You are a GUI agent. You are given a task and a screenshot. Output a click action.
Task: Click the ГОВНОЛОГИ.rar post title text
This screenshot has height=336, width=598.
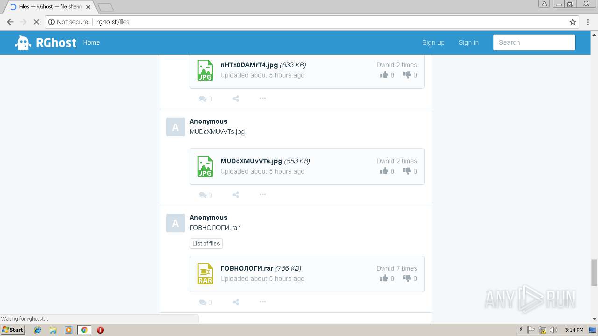214,228
